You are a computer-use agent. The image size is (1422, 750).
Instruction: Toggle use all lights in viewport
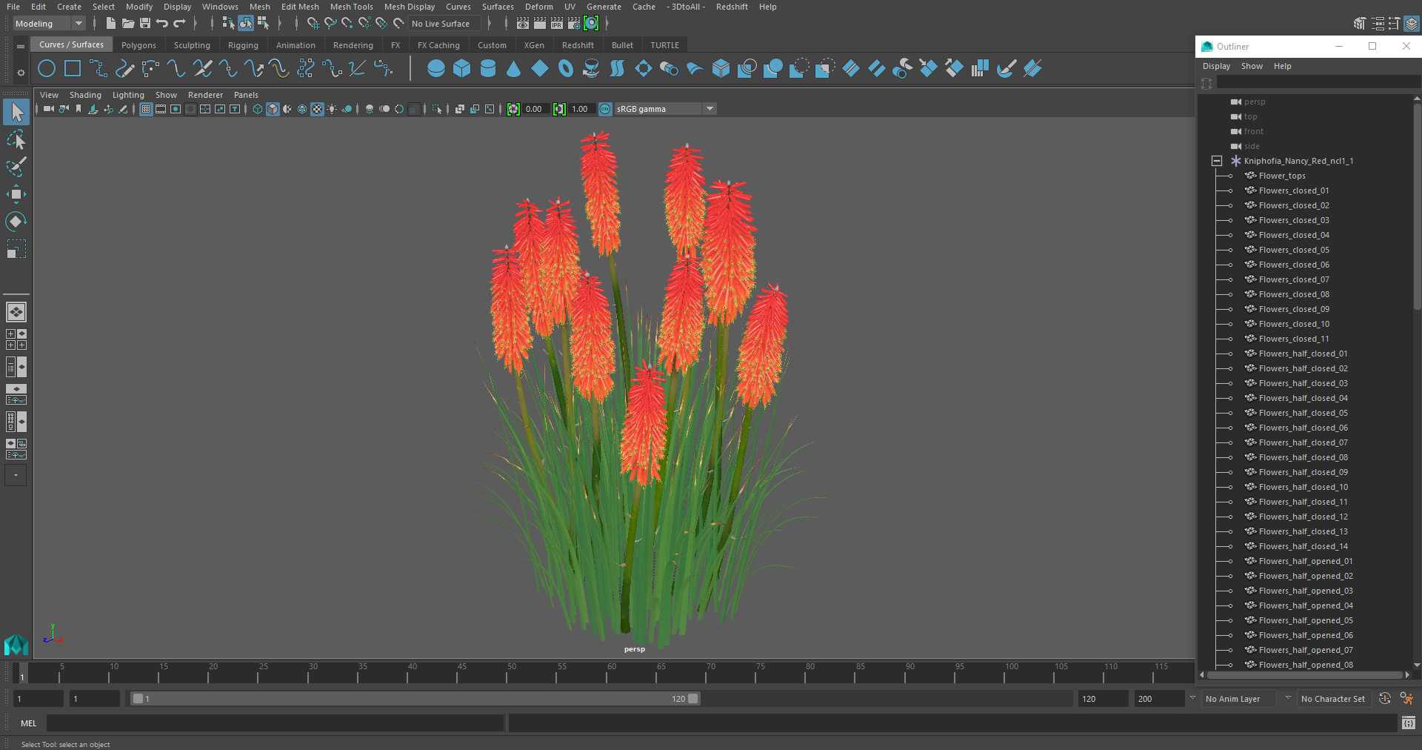(x=332, y=109)
